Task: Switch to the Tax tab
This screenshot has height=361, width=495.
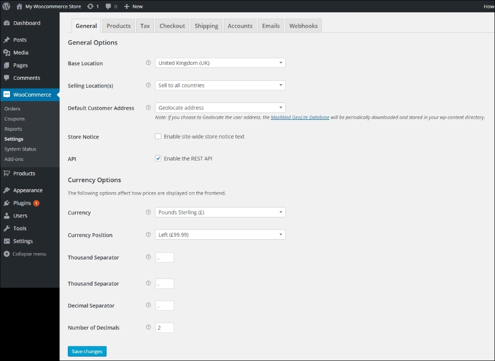Action: pyautogui.click(x=145, y=26)
